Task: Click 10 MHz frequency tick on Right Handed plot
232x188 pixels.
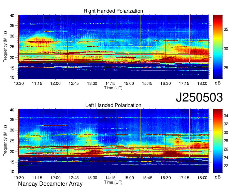Action: (12, 77)
